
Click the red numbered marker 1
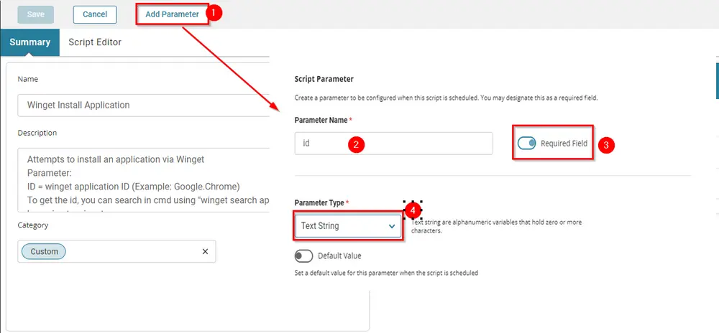tap(214, 14)
